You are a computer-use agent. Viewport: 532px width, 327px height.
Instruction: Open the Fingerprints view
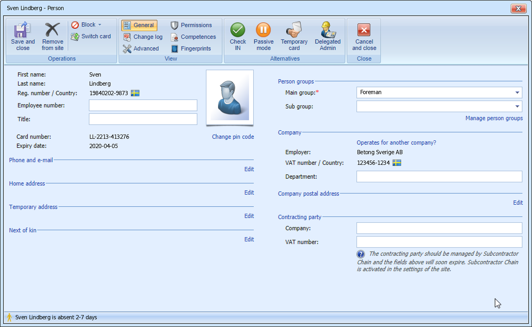191,49
